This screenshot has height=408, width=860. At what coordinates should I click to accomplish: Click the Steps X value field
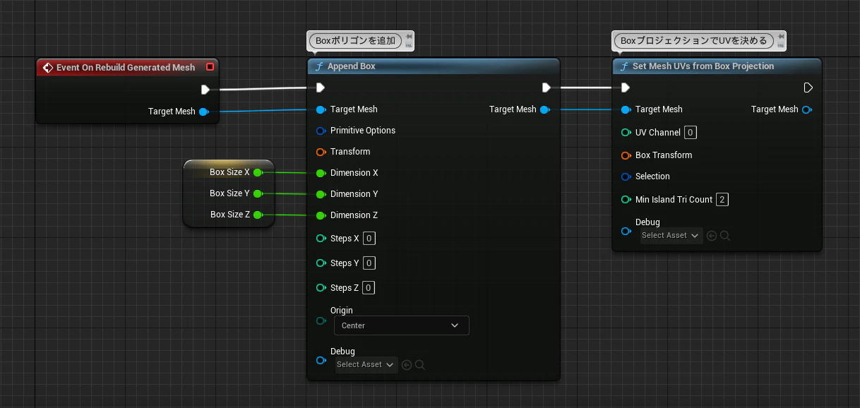(x=369, y=239)
